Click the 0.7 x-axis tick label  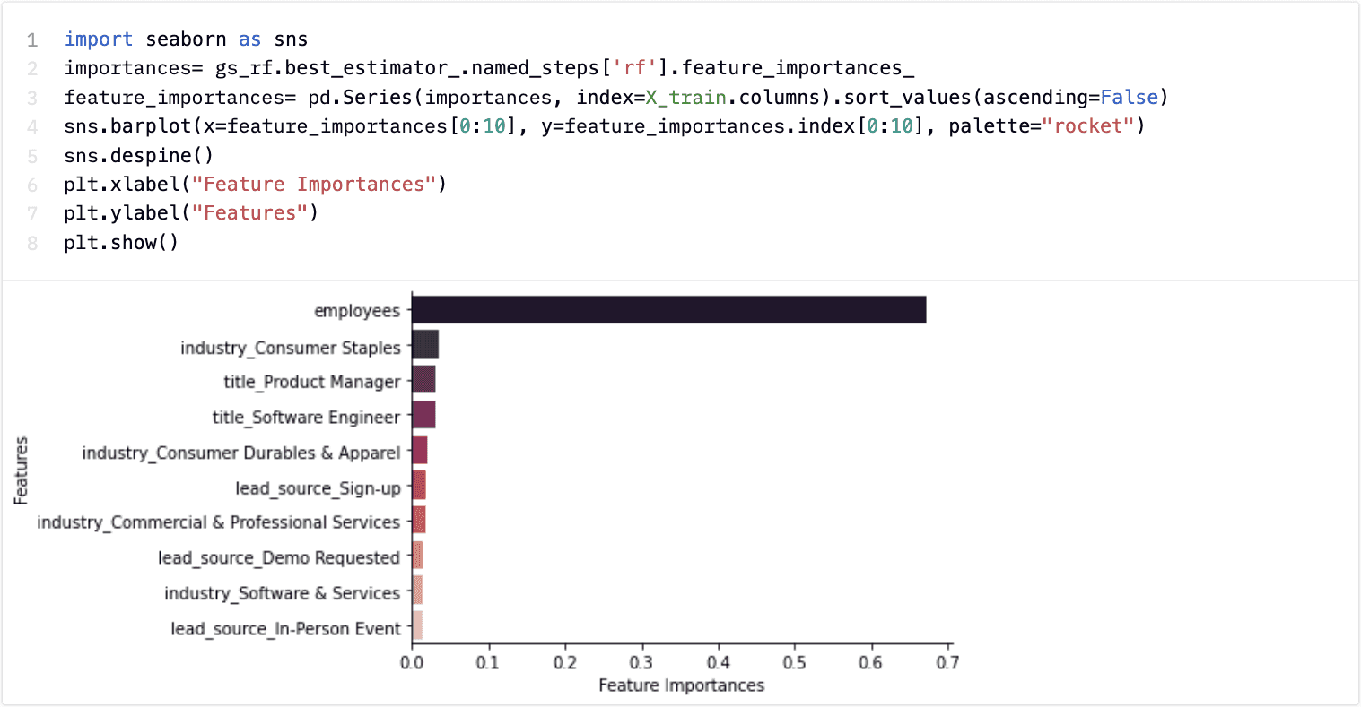(947, 663)
